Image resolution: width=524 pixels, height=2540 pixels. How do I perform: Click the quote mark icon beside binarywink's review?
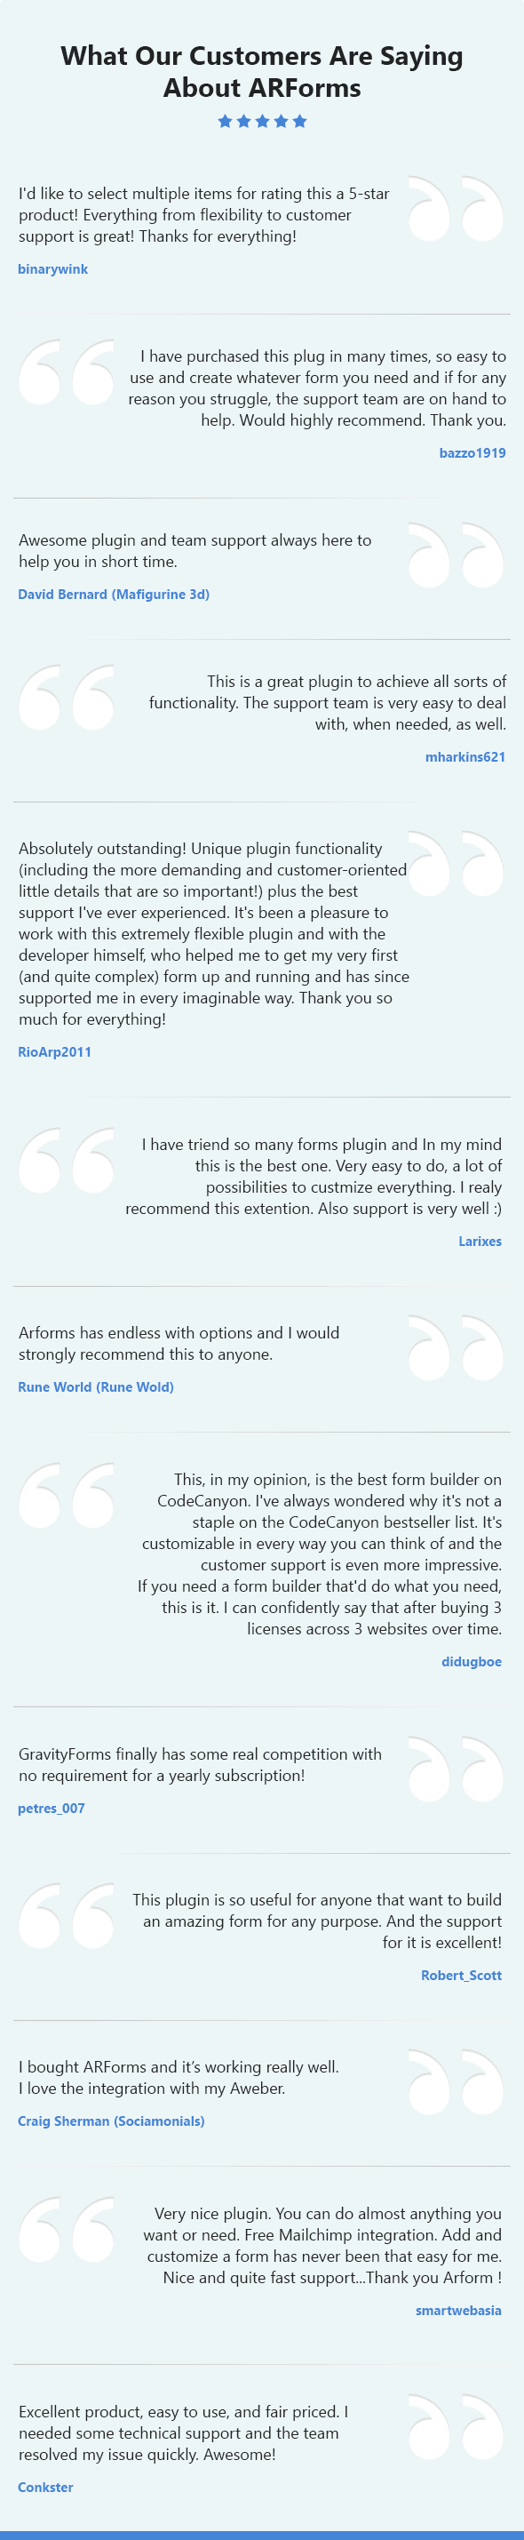[456, 208]
